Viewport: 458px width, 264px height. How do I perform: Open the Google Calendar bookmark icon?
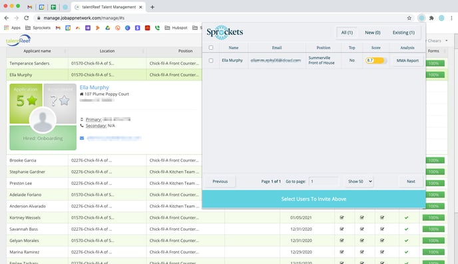coord(68,28)
